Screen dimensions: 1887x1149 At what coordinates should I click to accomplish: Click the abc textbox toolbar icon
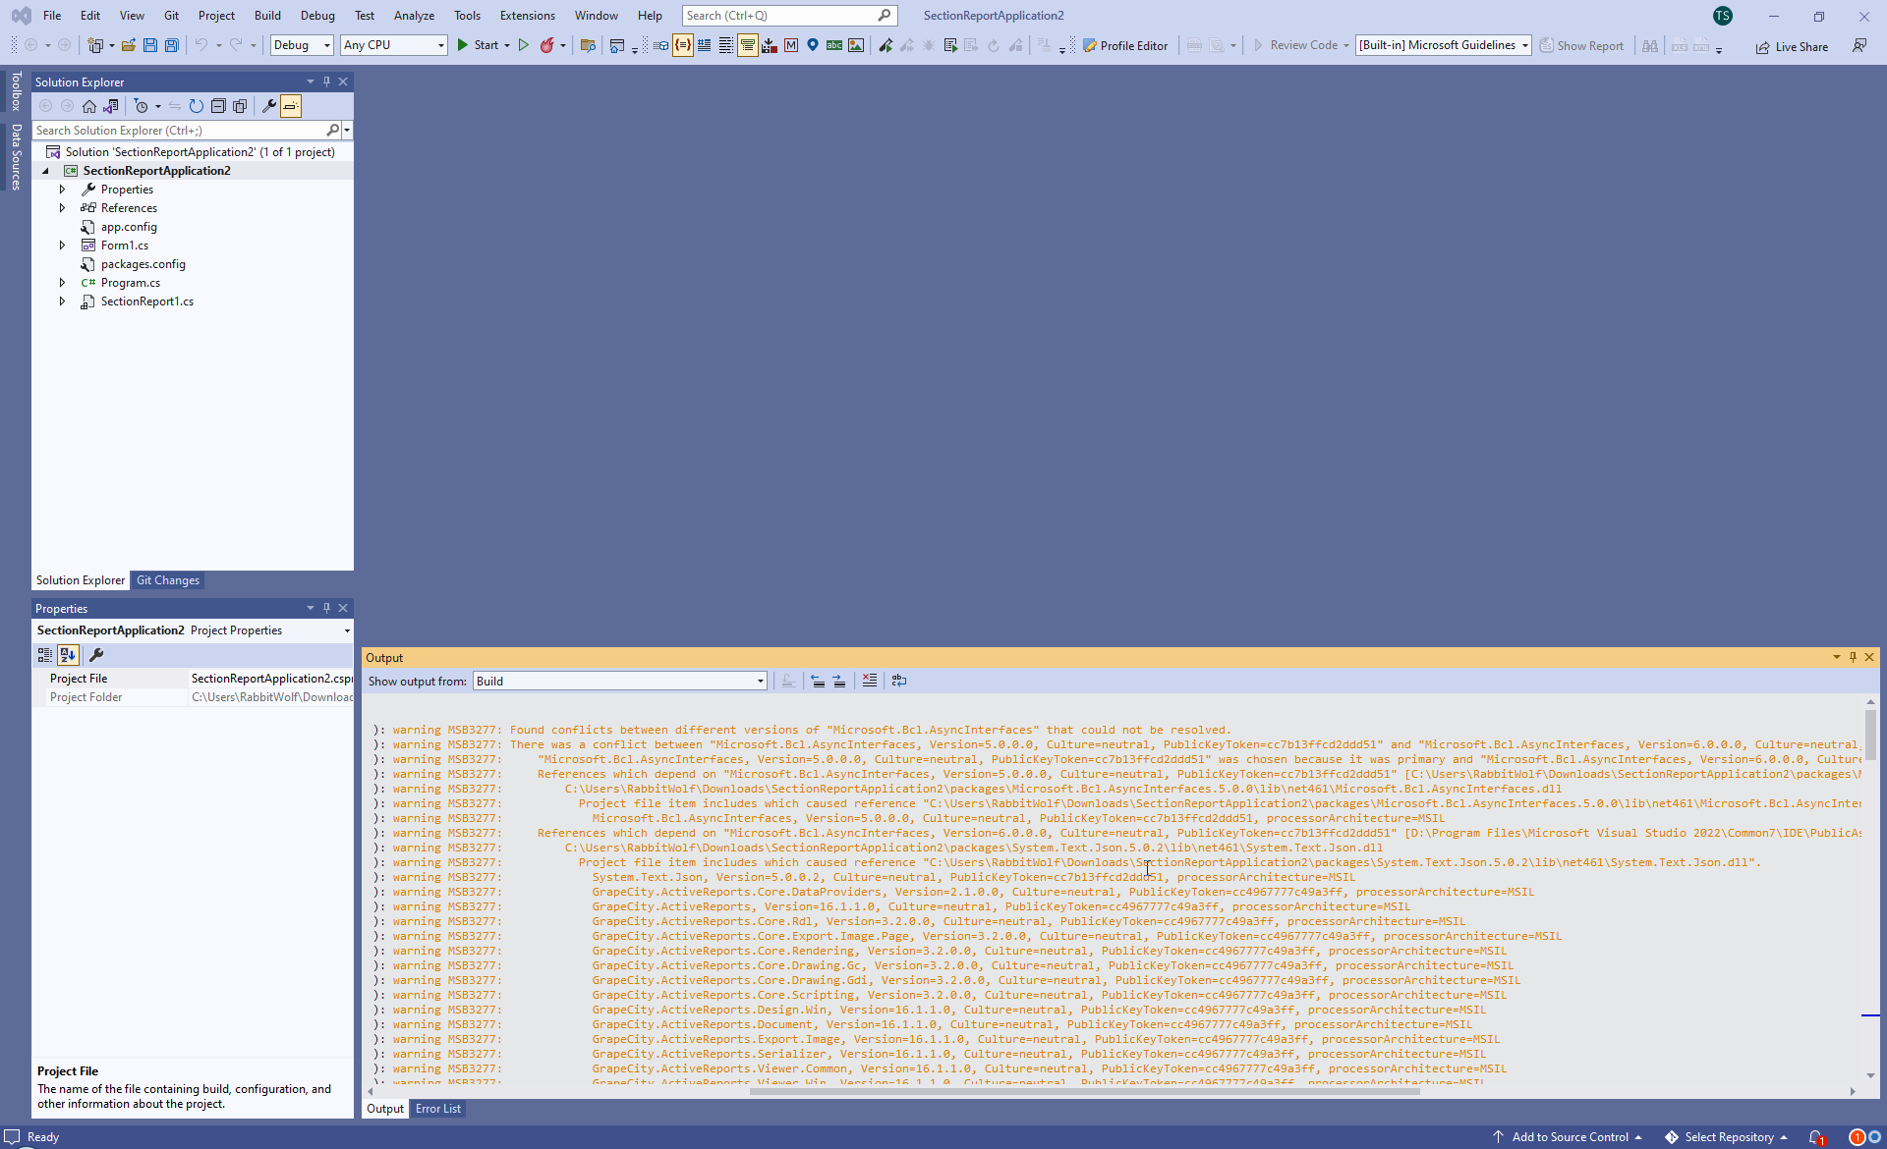[x=834, y=45]
